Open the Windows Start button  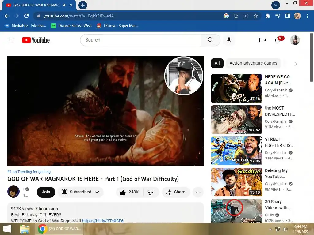click(7, 229)
